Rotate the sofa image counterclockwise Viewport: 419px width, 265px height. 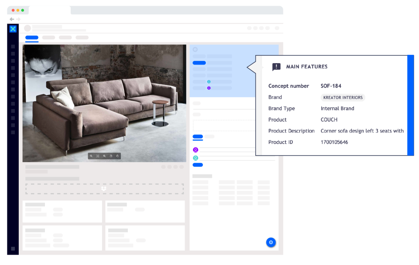111,156
